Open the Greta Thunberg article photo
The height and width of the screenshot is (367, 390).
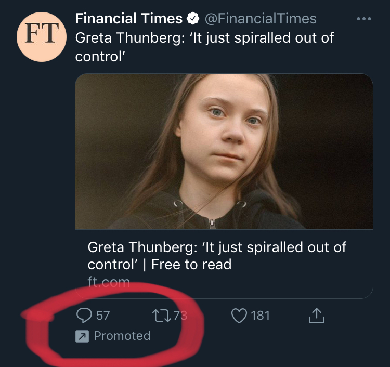pos(224,151)
